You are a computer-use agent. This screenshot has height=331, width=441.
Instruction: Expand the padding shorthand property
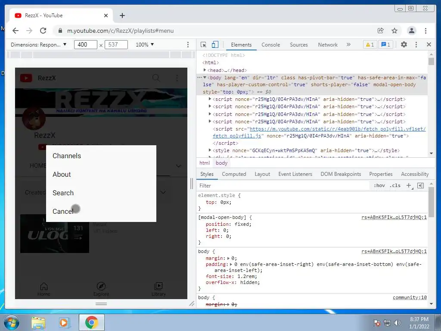coord(231,264)
